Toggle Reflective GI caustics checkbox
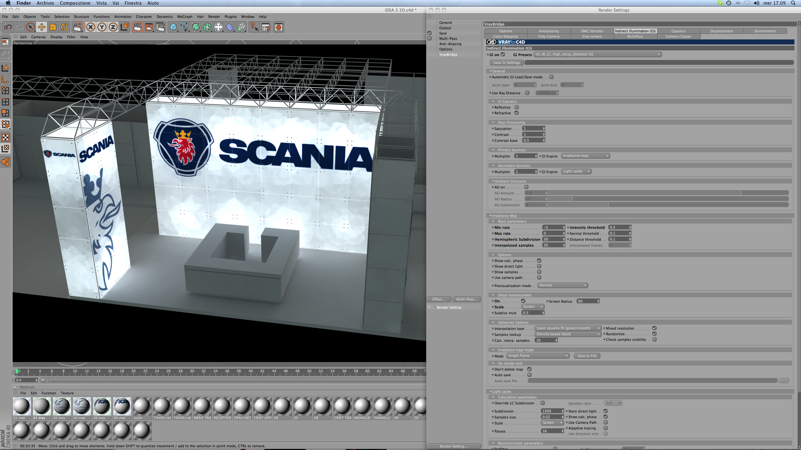This screenshot has width=801, height=450. click(516, 107)
